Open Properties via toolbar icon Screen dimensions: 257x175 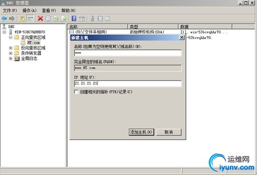click(48, 19)
